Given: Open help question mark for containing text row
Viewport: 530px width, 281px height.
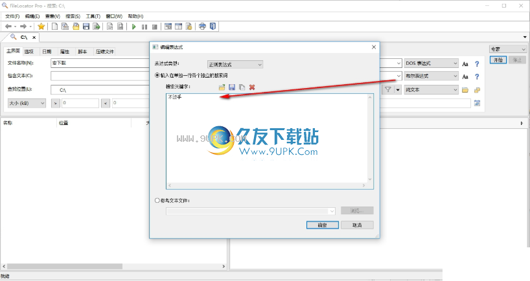Looking at the screenshot, I should [x=477, y=76].
